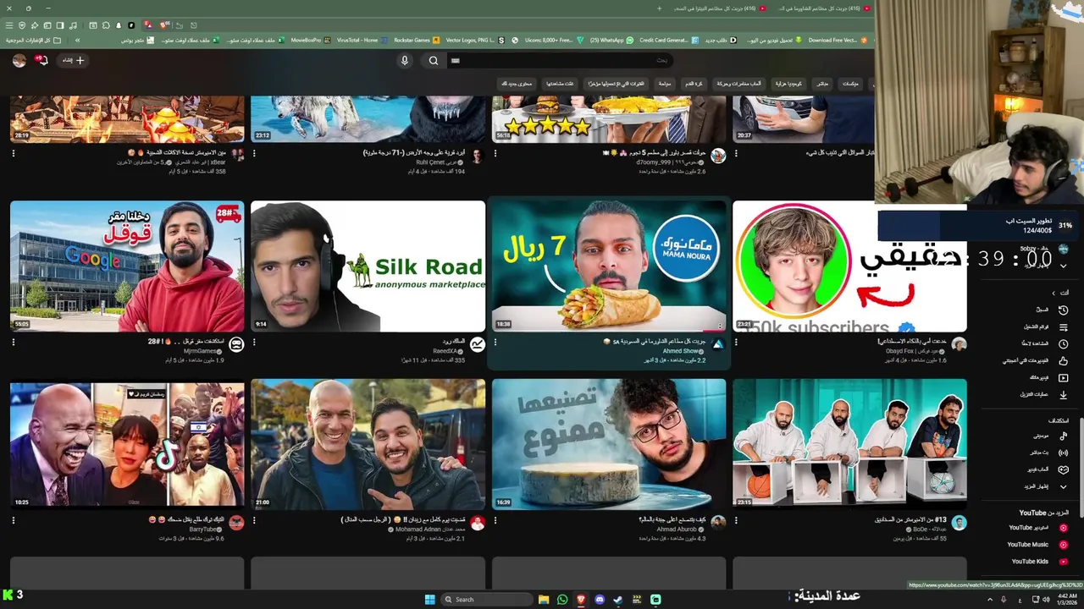
Task: Click the YouTube search input field
Action: click(559, 60)
